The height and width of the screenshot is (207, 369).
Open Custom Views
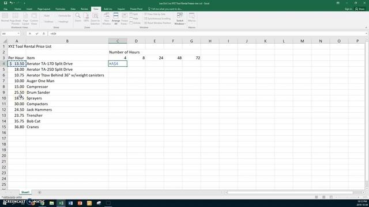[x=34, y=19]
